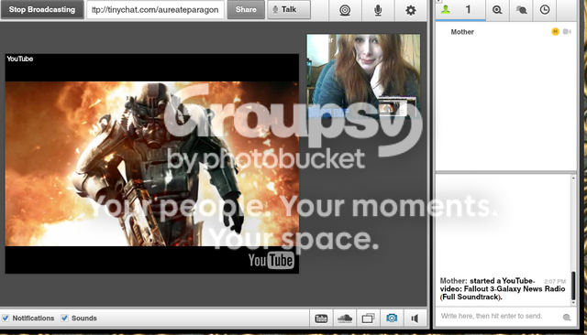Click the chat log scrollbar thumb
Viewport: 587px width, 335px height.
[x=572, y=286]
